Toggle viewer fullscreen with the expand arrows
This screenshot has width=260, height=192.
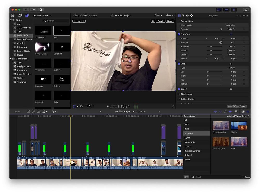click(173, 106)
